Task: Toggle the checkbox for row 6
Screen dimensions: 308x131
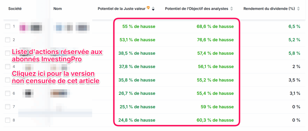Action: (8, 94)
